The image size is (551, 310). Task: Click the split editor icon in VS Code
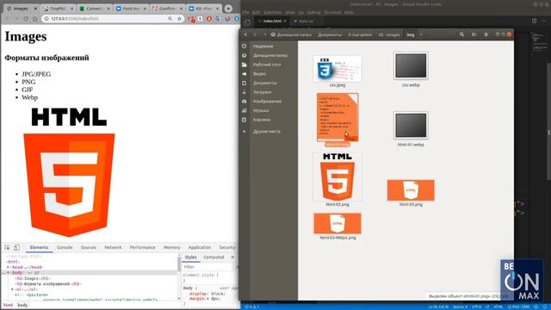pos(534,21)
